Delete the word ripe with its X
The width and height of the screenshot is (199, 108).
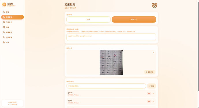click(154, 101)
